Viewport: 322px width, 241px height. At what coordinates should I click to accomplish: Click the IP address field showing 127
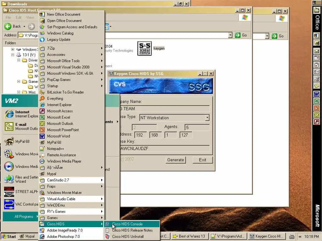pyautogui.click(x=186, y=135)
